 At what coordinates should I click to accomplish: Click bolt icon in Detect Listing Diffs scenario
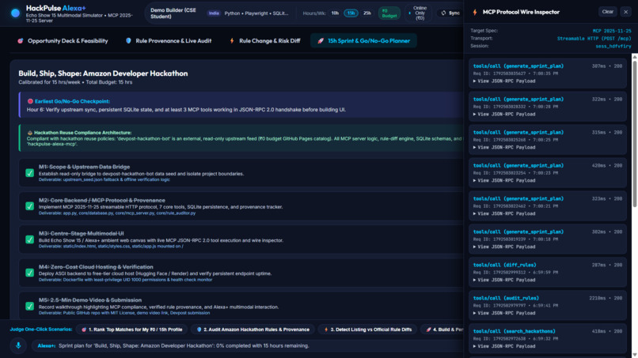(x=326, y=330)
